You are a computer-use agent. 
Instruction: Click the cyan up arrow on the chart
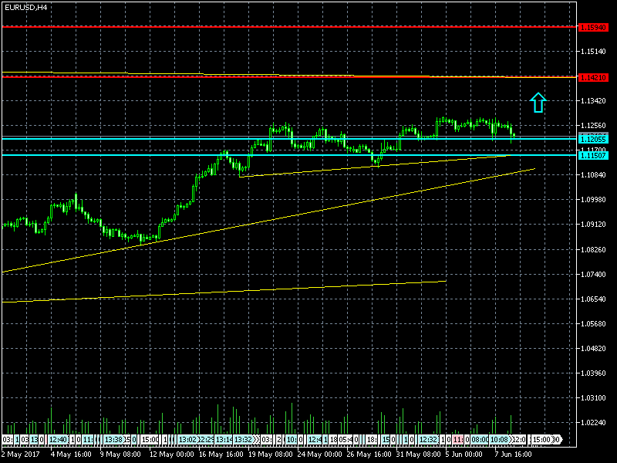(538, 103)
